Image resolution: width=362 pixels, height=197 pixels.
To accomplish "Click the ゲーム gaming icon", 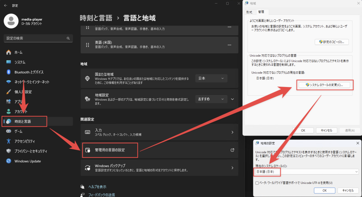I will pos(9,131).
